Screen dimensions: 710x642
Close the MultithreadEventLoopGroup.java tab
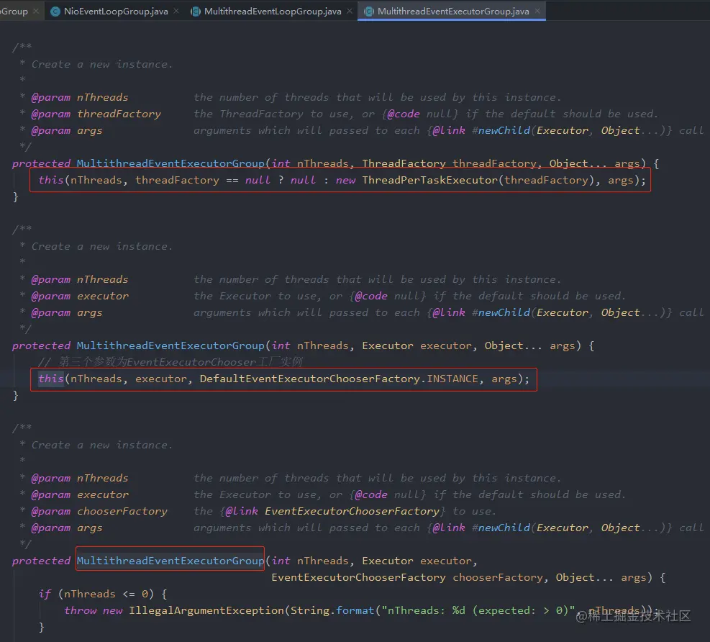click(x=350, y=11)
